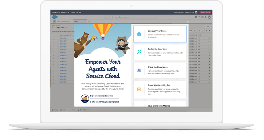This screenshot has width=264, height=140.
Task: Select the checkbox for case row 10
Action: pos(57,65)
